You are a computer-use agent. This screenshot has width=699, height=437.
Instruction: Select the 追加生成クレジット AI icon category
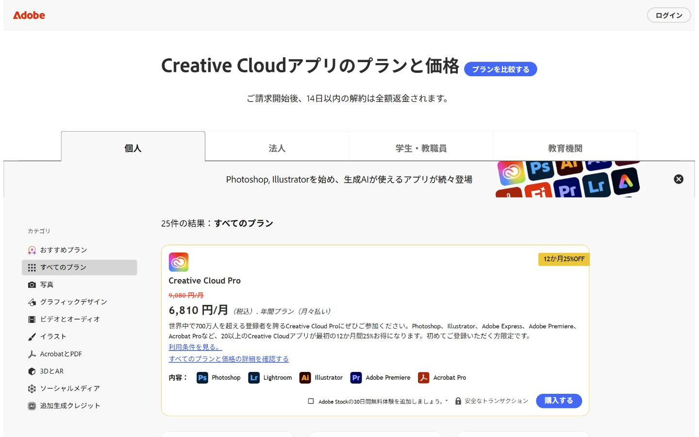click(32, 406)
